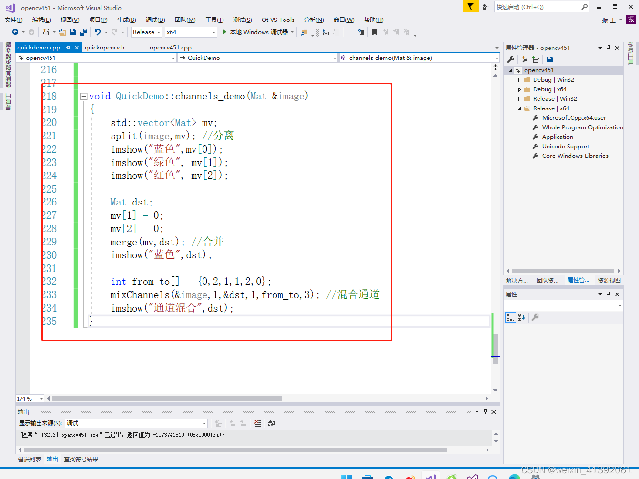
Task: Switch to the 解决方... solution explorer tab
Action: [517, 280]
